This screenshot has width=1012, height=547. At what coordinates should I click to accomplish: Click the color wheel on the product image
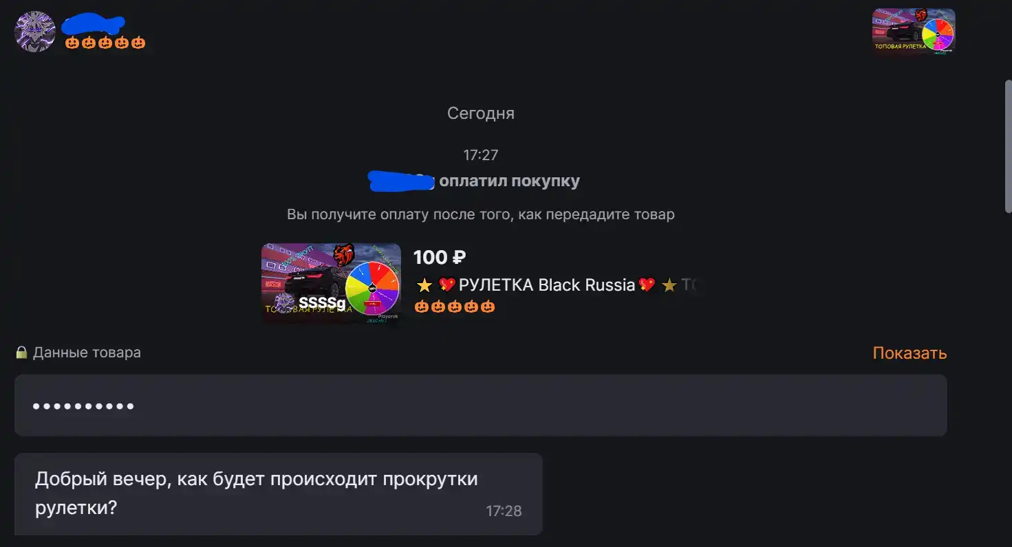tap(372, 289)
